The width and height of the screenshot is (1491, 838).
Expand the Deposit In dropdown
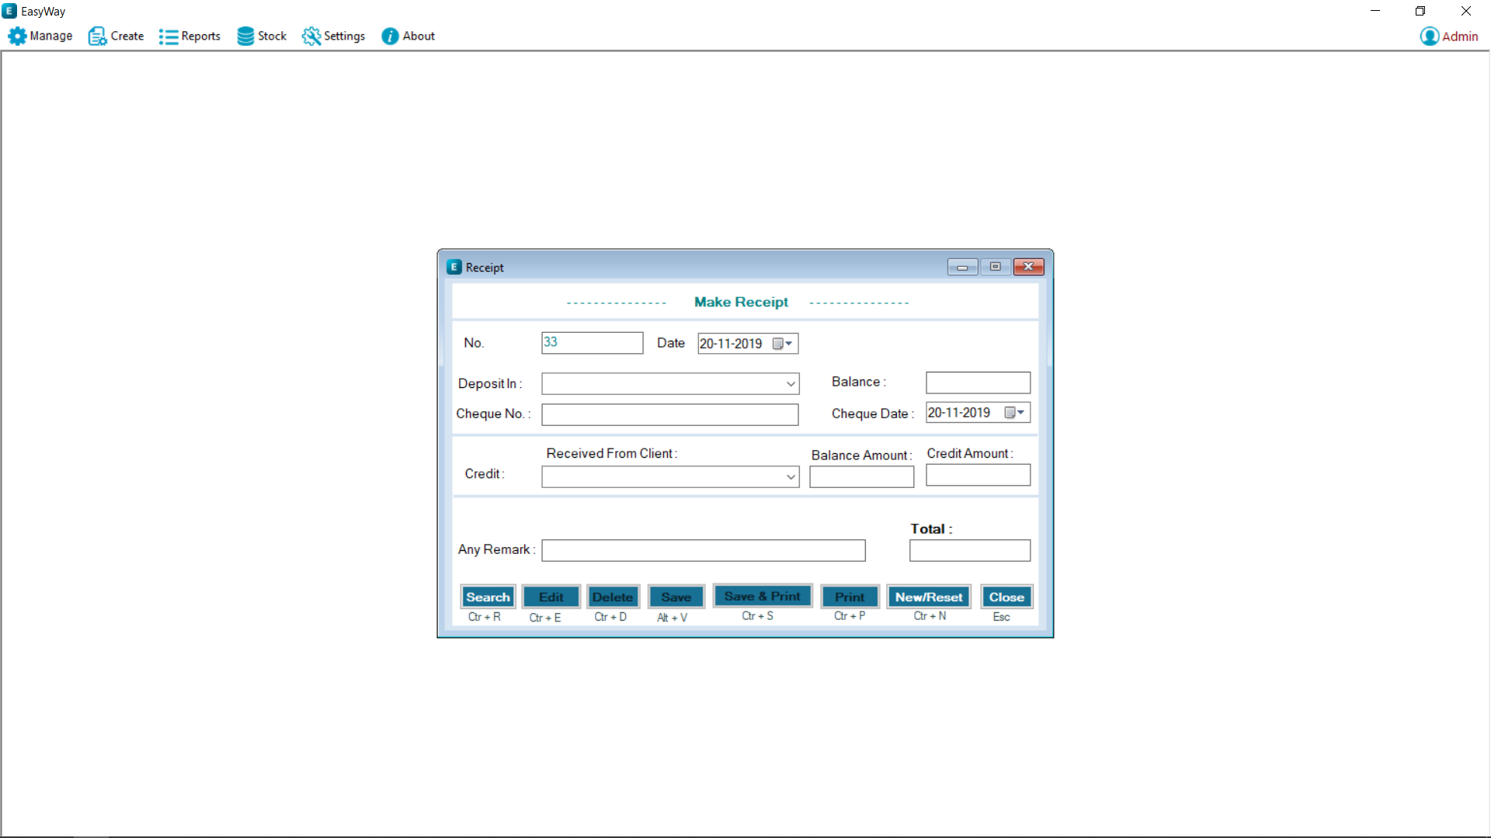791,384
